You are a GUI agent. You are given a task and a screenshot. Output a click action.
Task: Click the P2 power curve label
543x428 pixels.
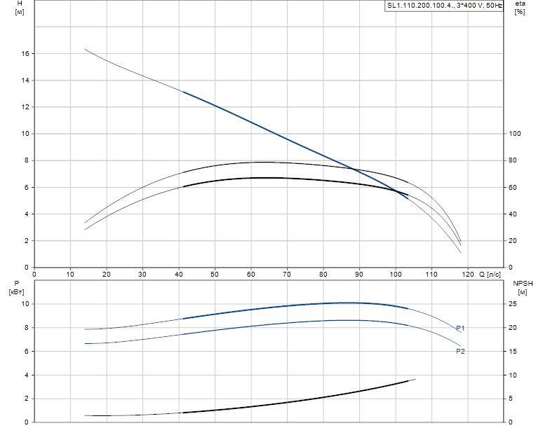pos(460,352)
